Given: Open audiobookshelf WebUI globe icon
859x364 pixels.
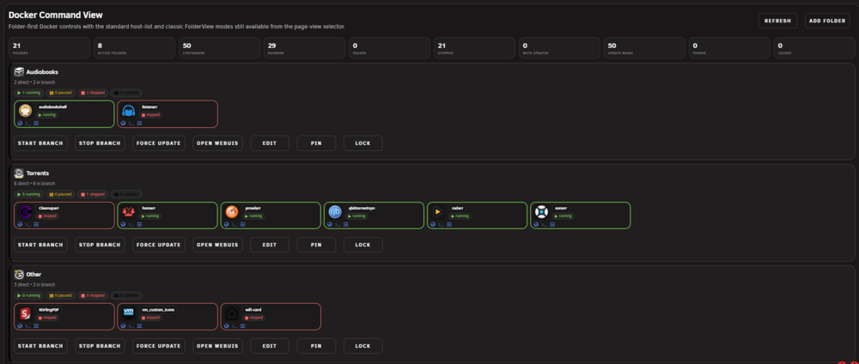Looking at the screenshot, I should click(20, 123).
